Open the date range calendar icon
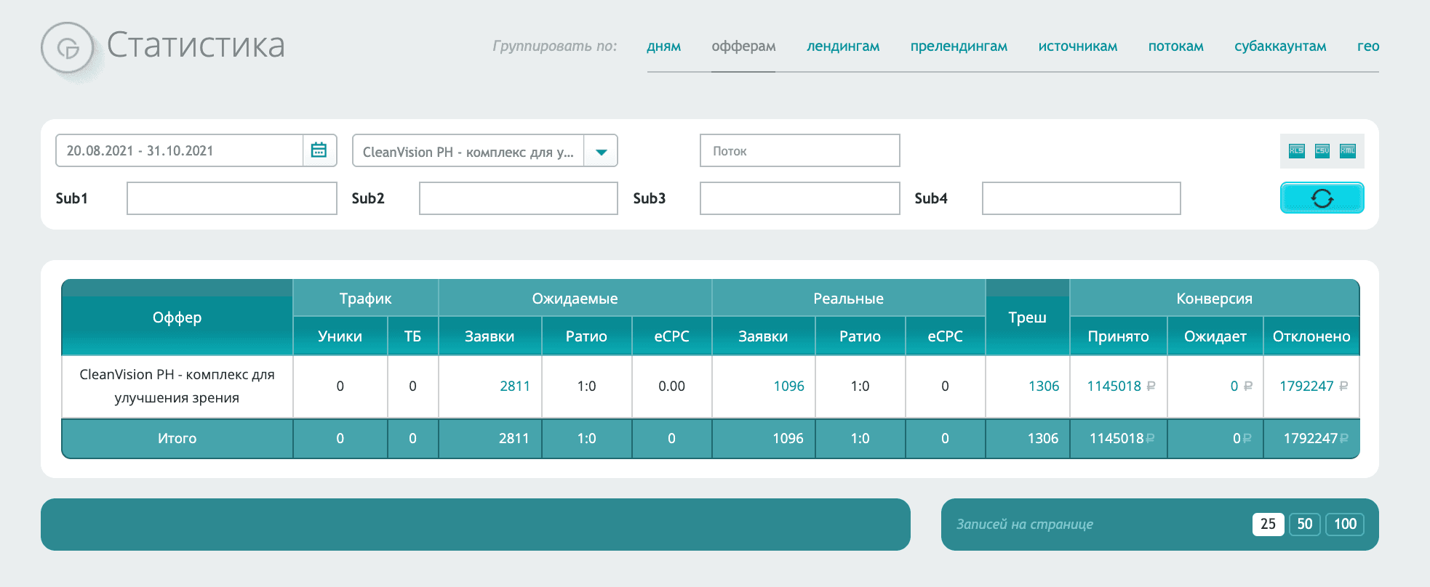 tap(319, 150)
